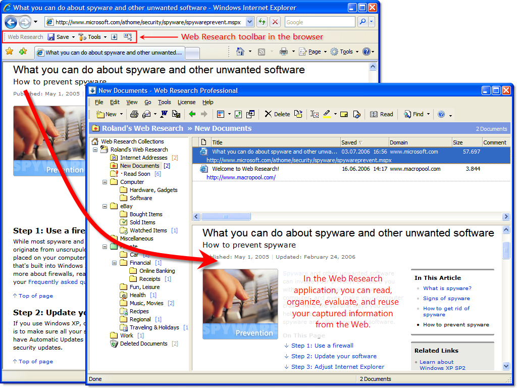Open the Go menu in Web Research
This screenshot has height=388, width=517.
(x=148, y=102)
